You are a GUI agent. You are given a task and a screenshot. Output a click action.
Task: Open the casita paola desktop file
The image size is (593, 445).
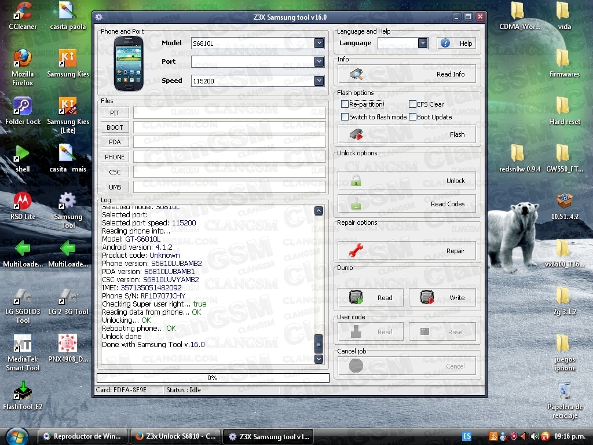point(68,16)
